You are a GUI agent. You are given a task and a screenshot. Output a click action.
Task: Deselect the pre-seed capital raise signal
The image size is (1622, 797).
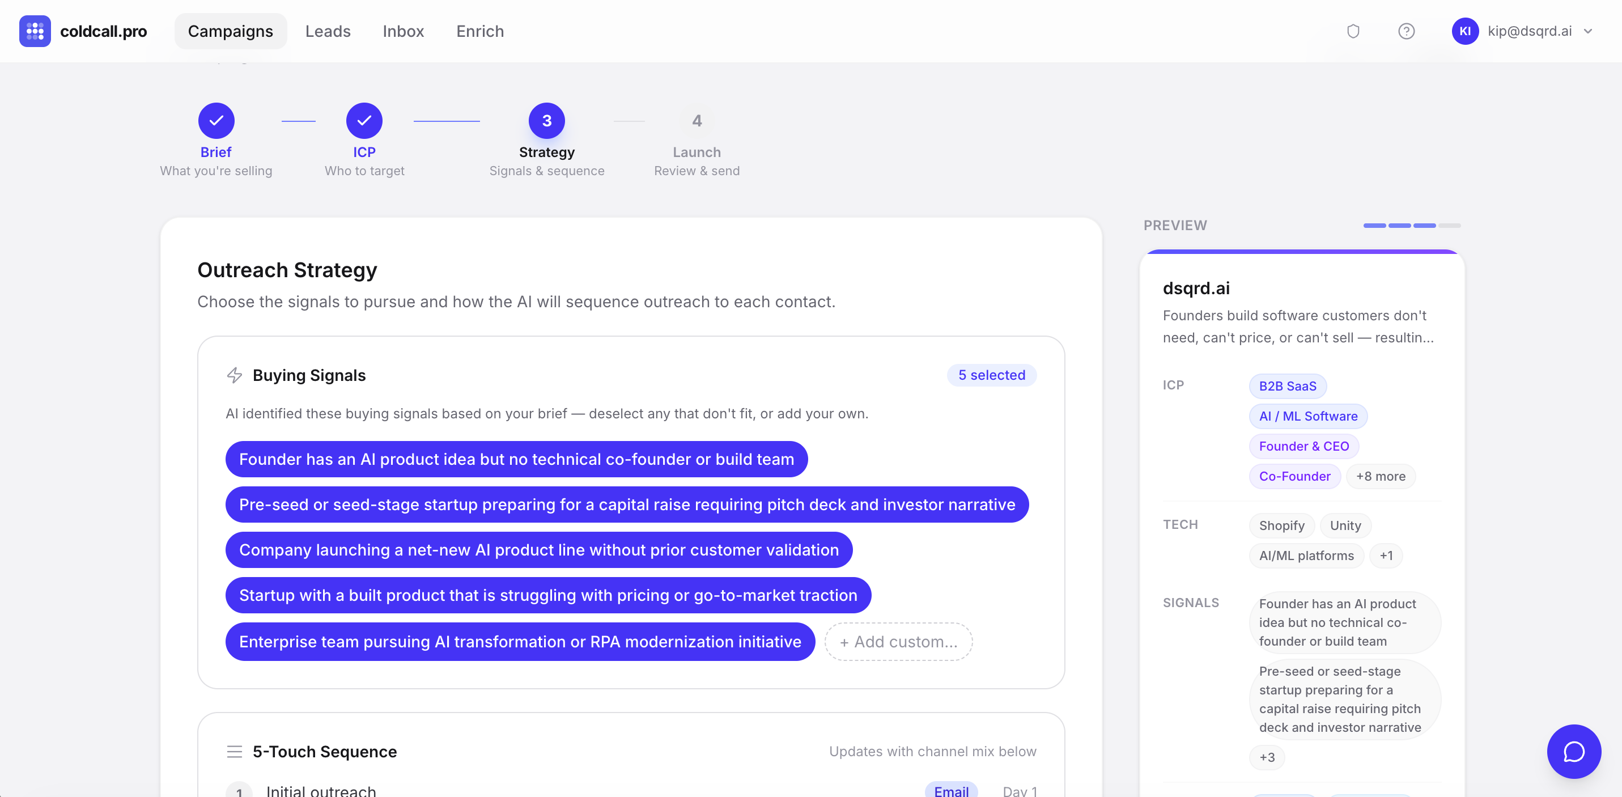(x=626, y=505)
